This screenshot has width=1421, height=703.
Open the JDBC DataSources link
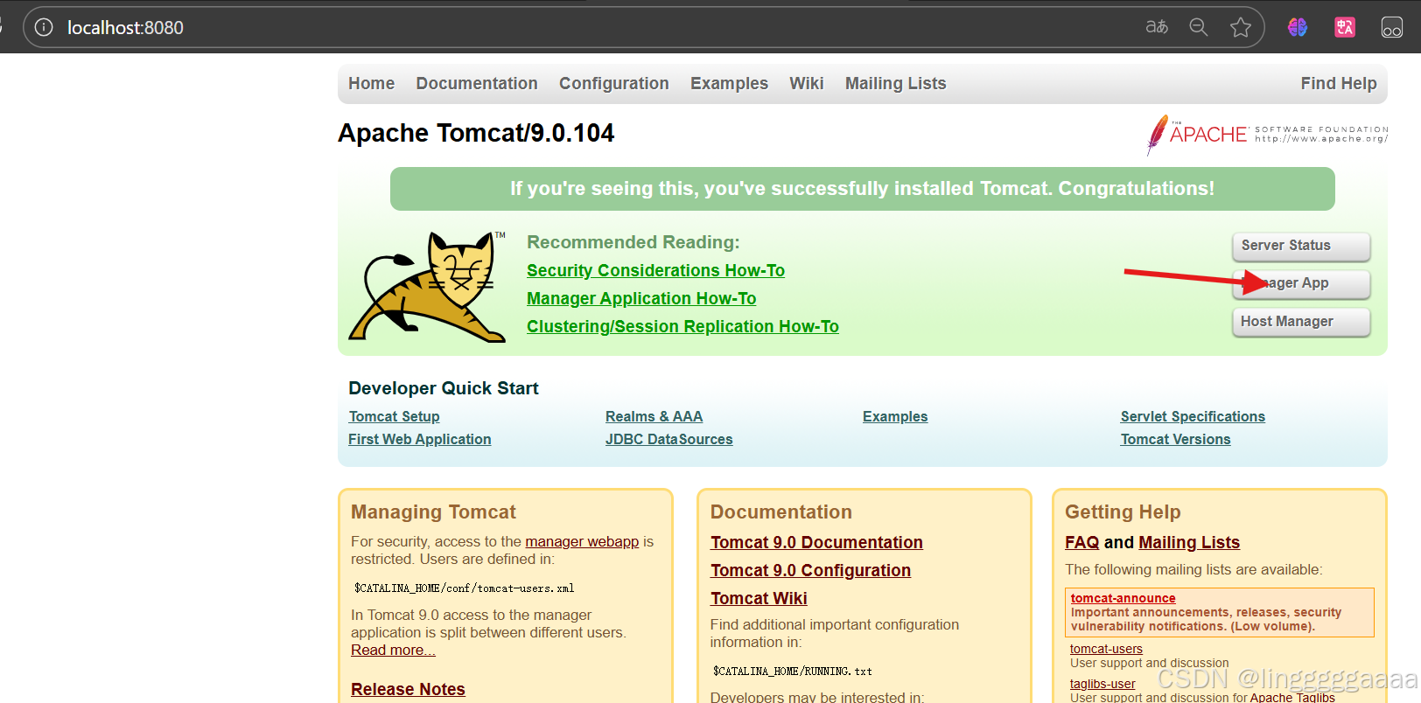click(x=669, y=439)
